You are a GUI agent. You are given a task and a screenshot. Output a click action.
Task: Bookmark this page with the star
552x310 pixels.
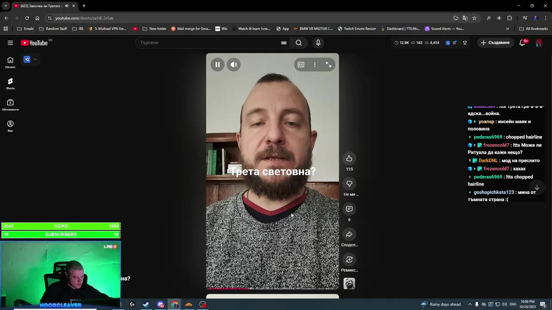pyautogui.click(x=474, y=18)
